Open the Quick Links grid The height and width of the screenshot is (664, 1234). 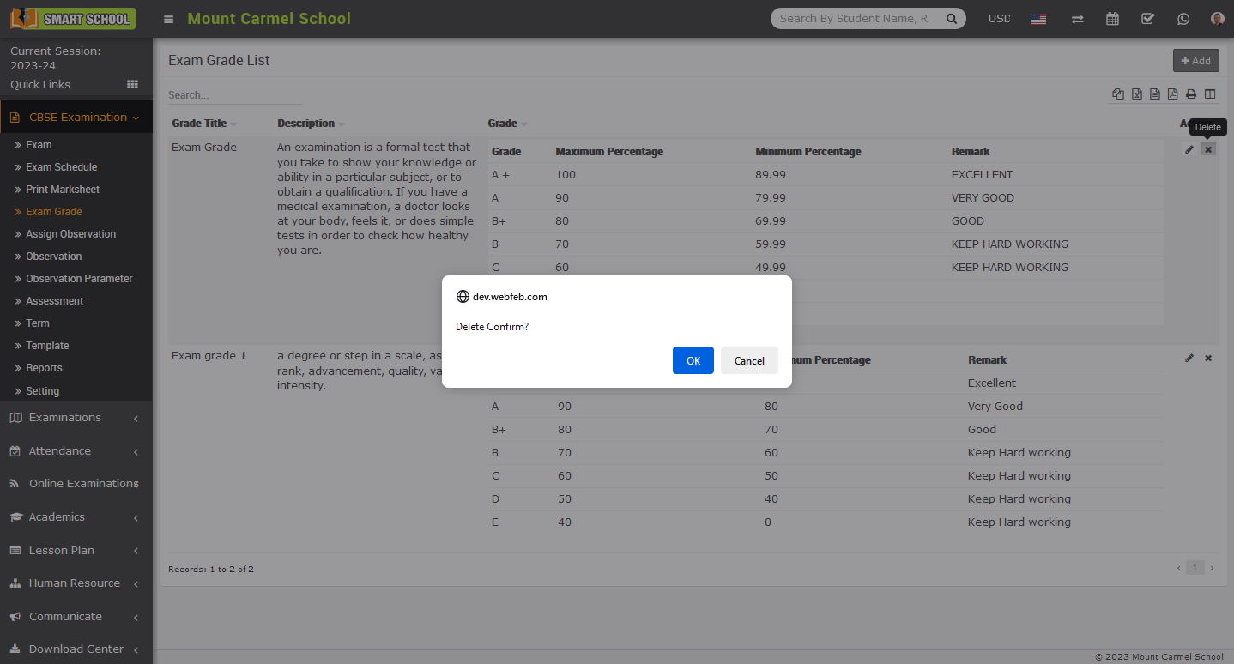tap(132, 84)
